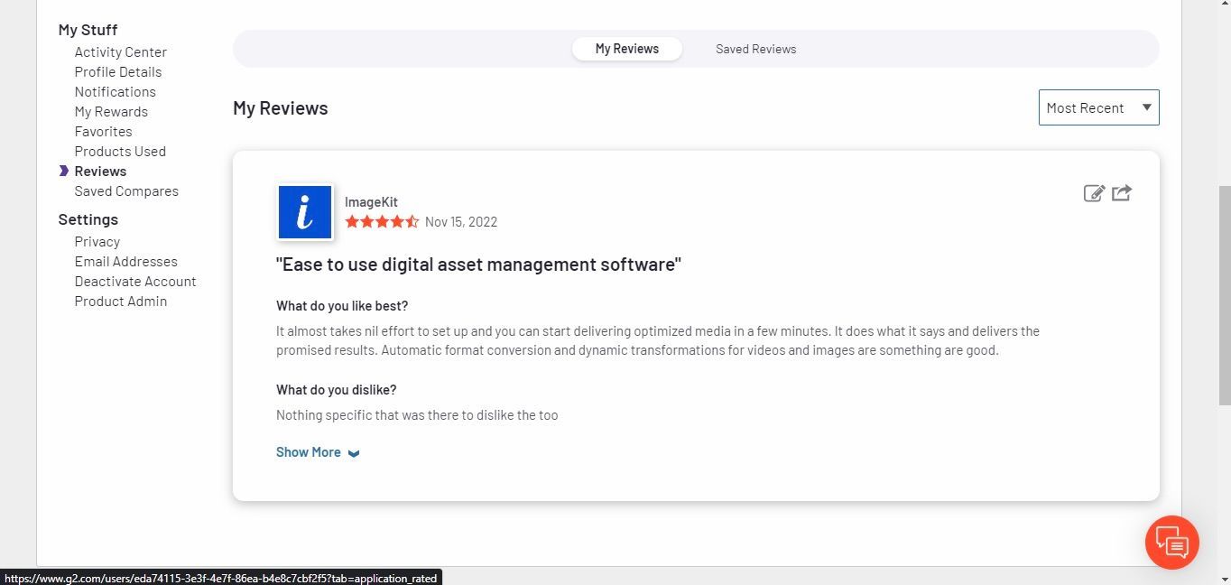Image resolution: width=1231 pixels, height=585 pixels.
Task: Click the share review arrow icon
Action: 1122,193
